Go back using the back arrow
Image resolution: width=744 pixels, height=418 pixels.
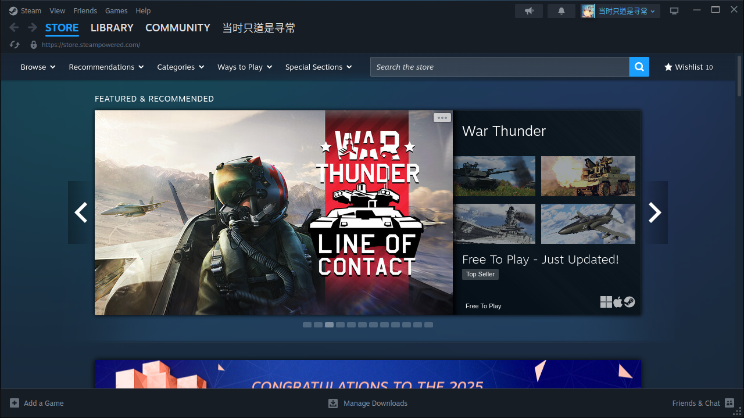(x=15, y=28)
